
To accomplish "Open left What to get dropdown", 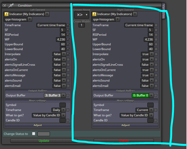I will click(64, 115).
